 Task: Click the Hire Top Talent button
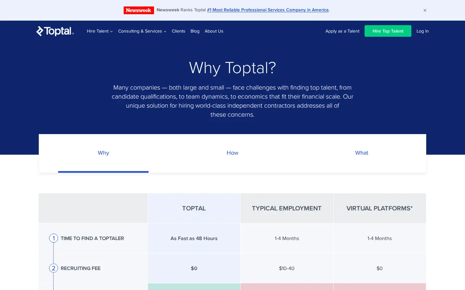point(388,31)
